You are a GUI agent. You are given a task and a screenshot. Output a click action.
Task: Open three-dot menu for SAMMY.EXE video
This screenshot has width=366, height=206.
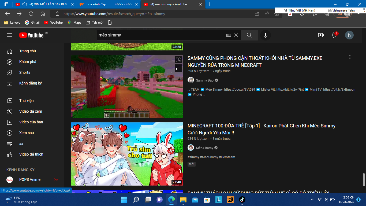(x=350, y=57)
